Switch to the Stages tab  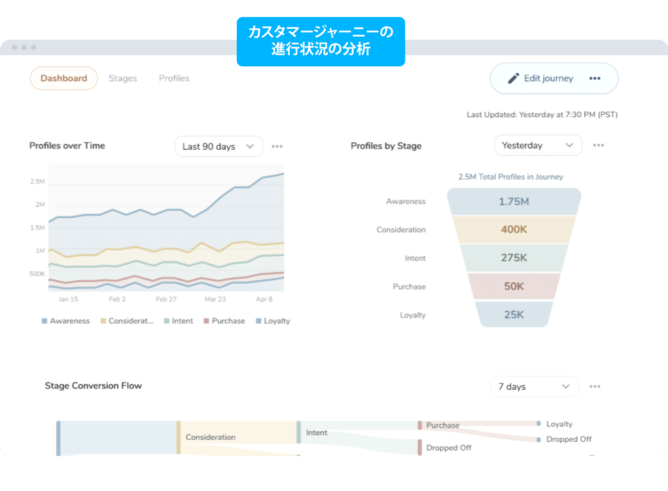(x=123, y=78)
